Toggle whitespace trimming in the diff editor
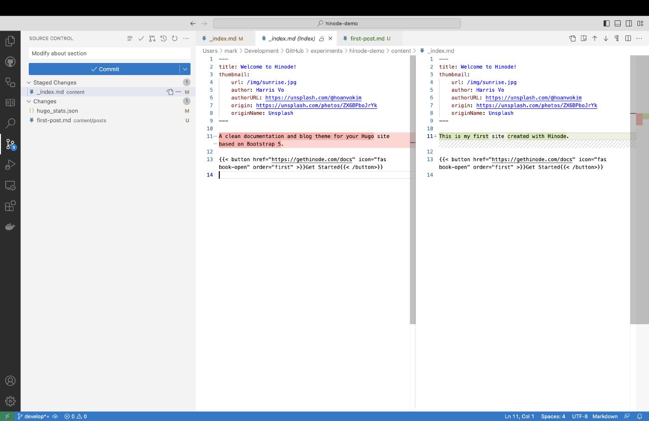The image size is (649, 421). (617, 38)
